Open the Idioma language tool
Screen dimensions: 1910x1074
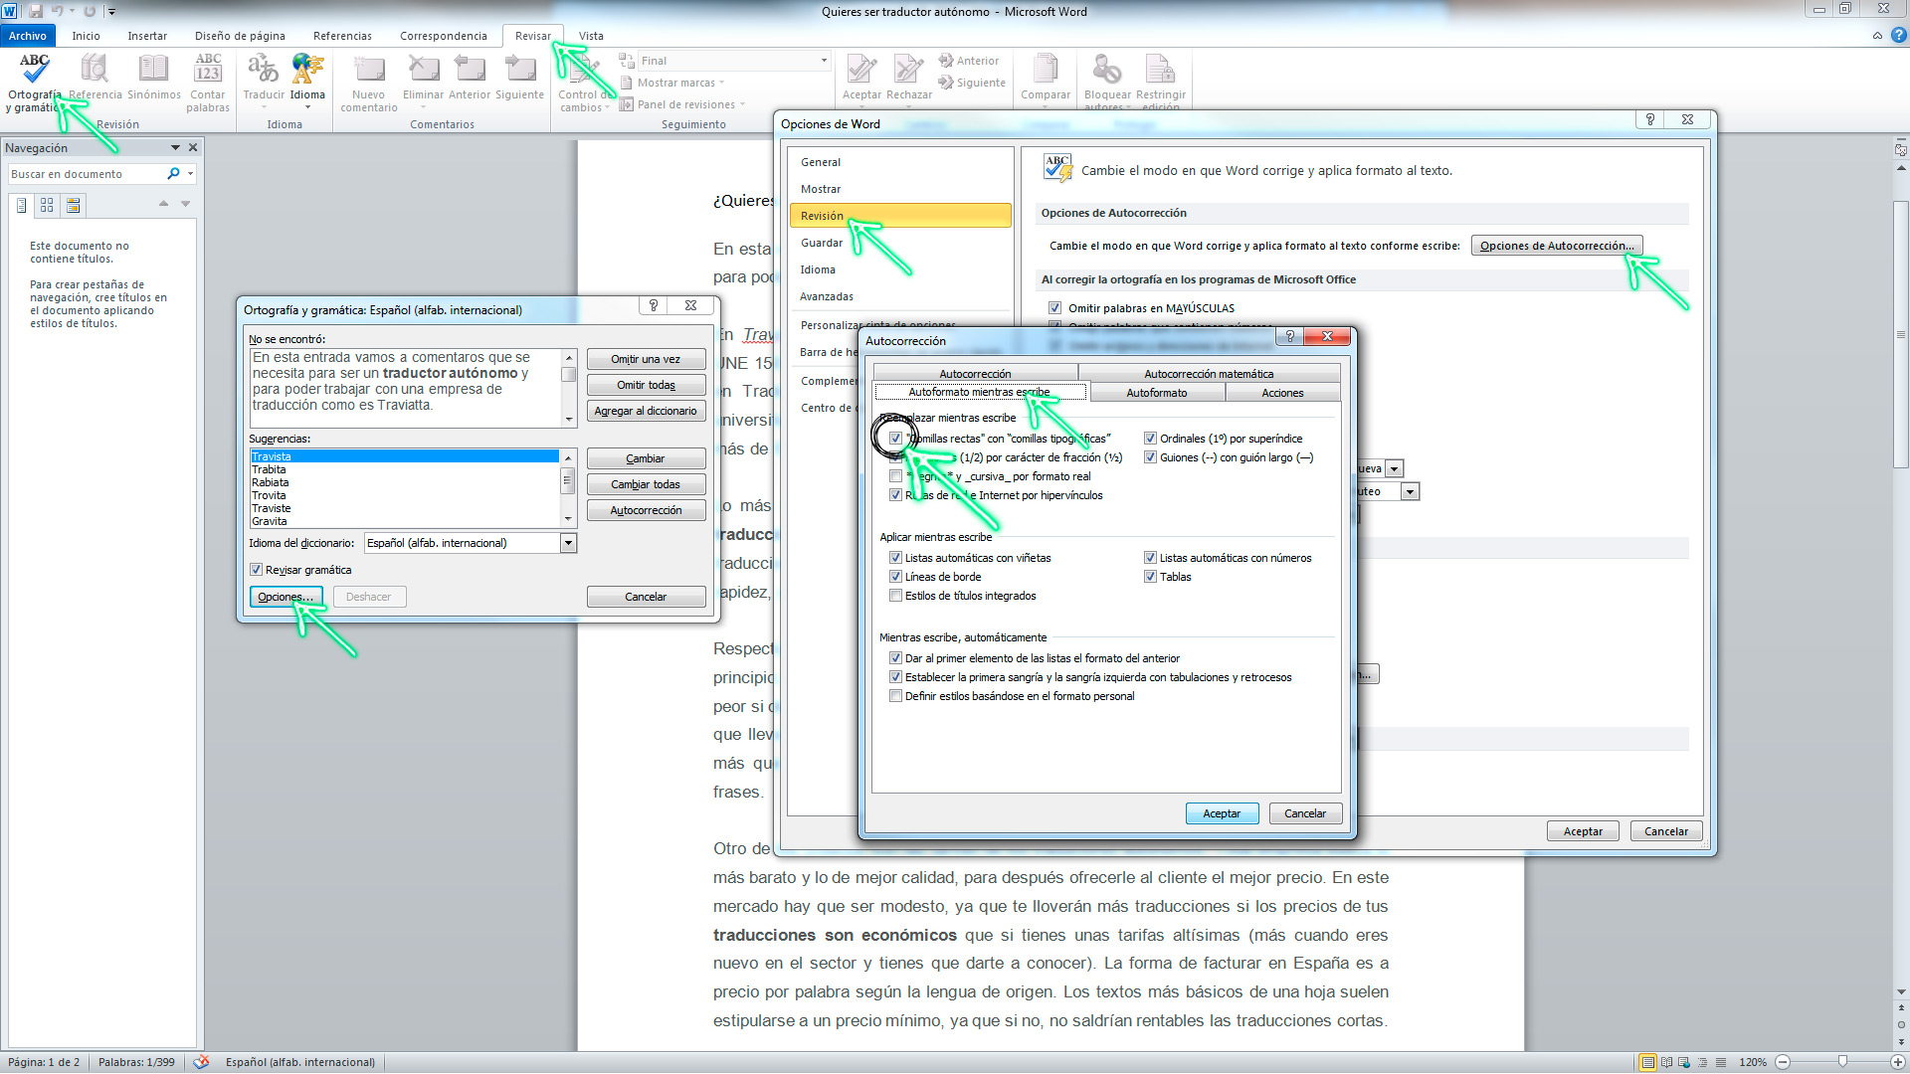tap(307, 82)
